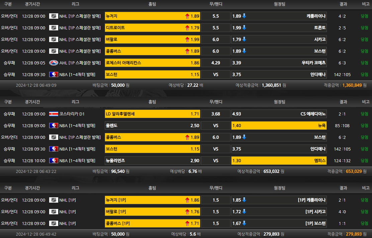Screen dimensions: 372x238
Task: Select the highlighted 디트로이트 1.79 home pick
Action: (x=153, y=28)
